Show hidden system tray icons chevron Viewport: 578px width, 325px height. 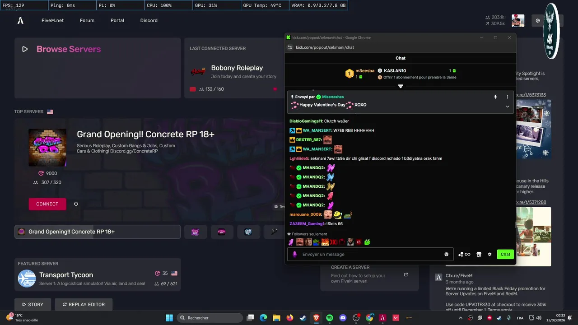pos(461,318)
